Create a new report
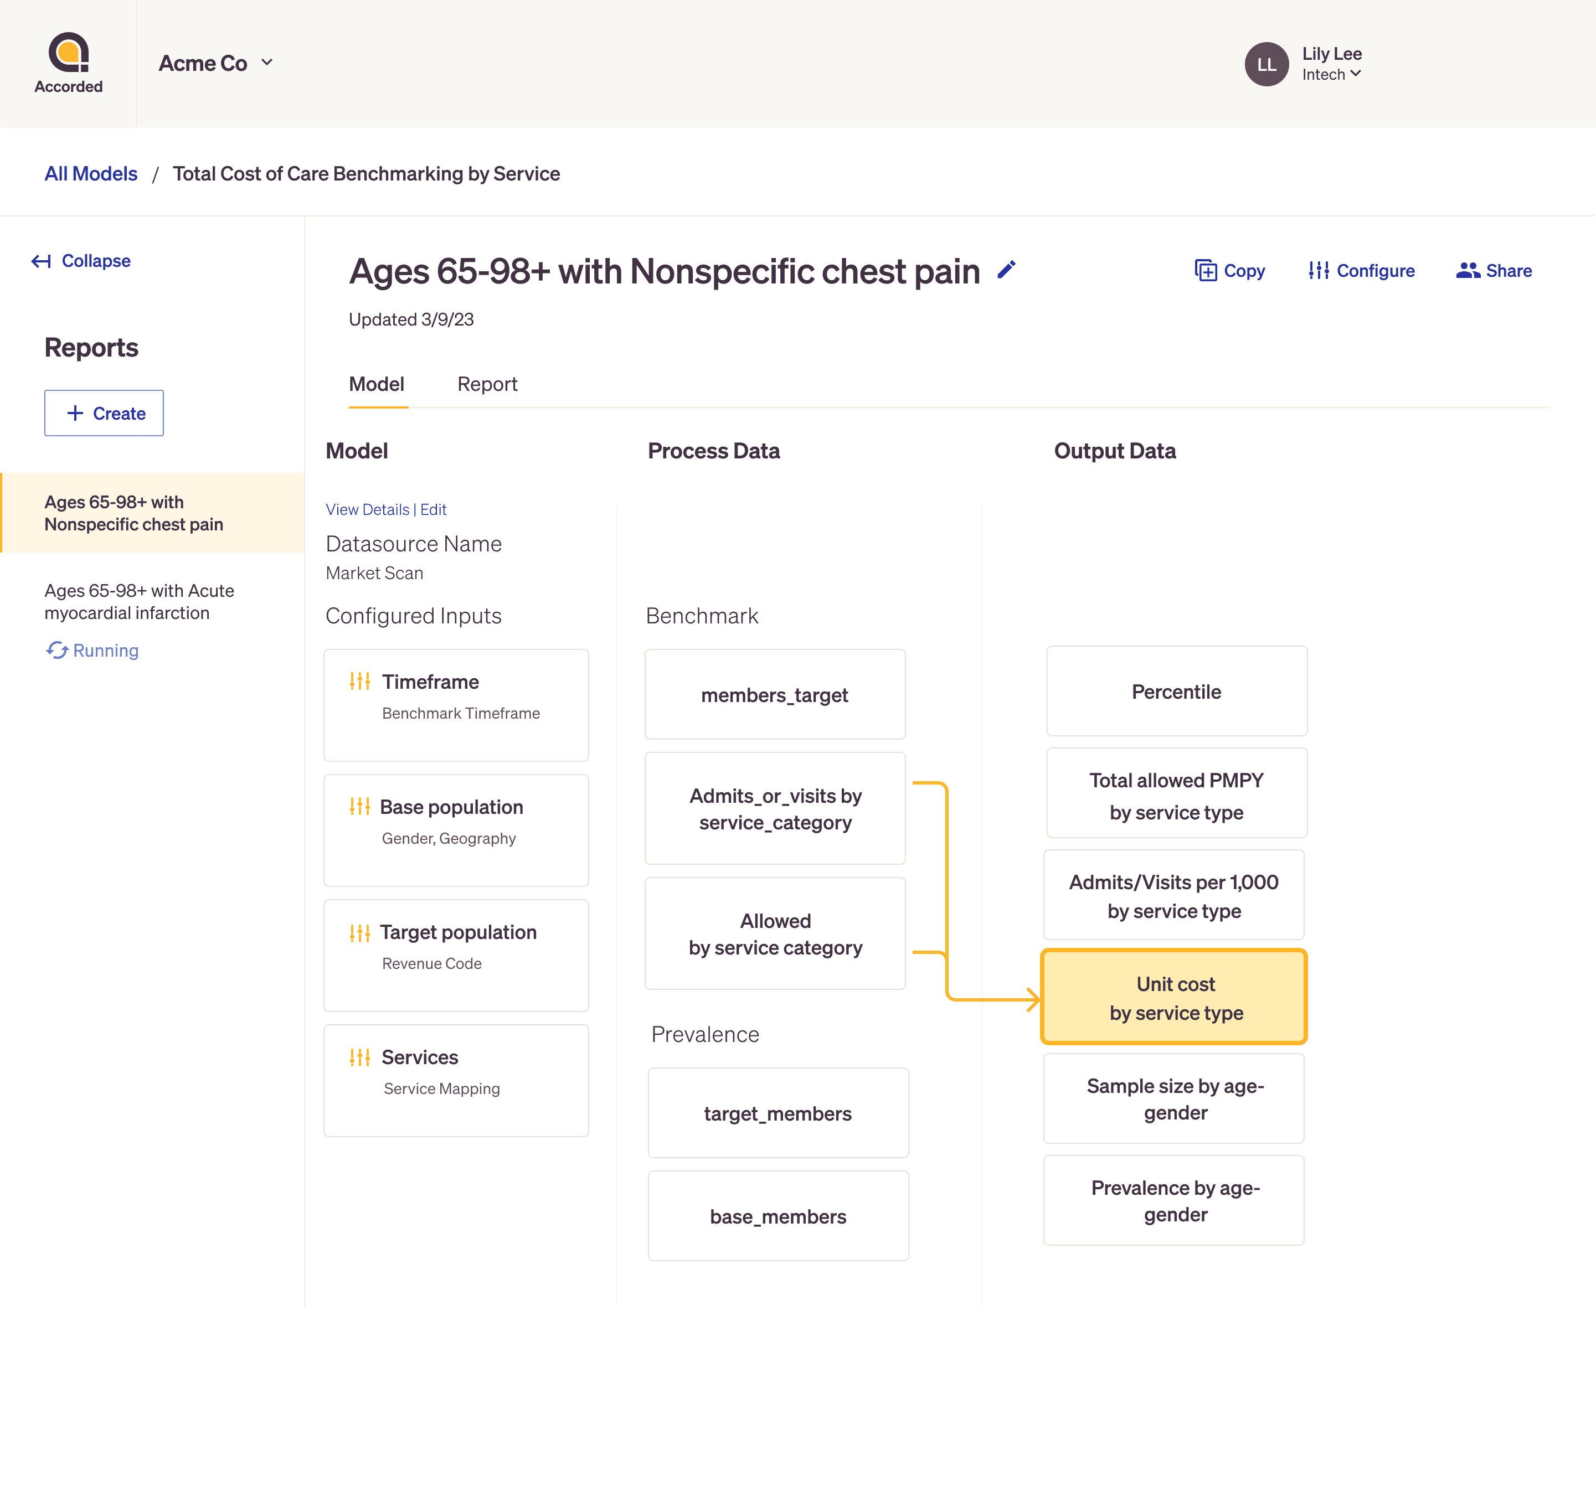Image resolution: width=1596 pixels, height=1486 pixels. 104,412
